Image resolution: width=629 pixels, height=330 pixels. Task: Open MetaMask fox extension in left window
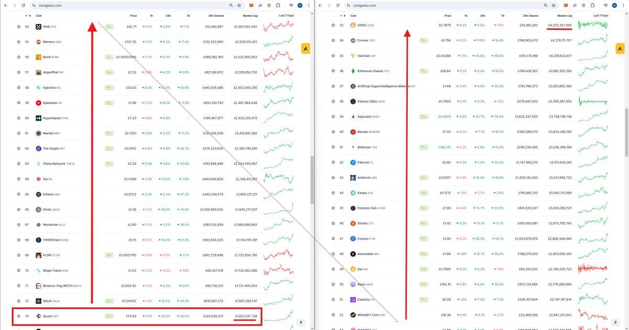click(x=251, y=5)
